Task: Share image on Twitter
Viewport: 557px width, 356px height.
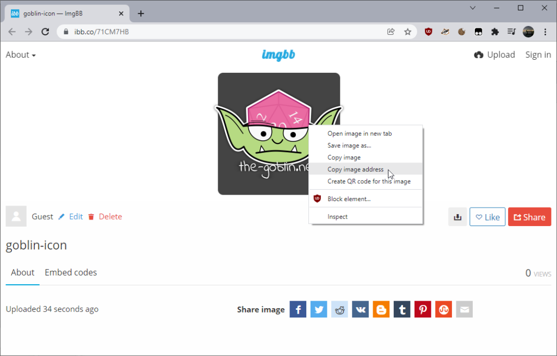Action: pos(319,309)
